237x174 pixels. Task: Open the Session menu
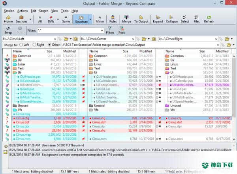click(x=9, y=11)
